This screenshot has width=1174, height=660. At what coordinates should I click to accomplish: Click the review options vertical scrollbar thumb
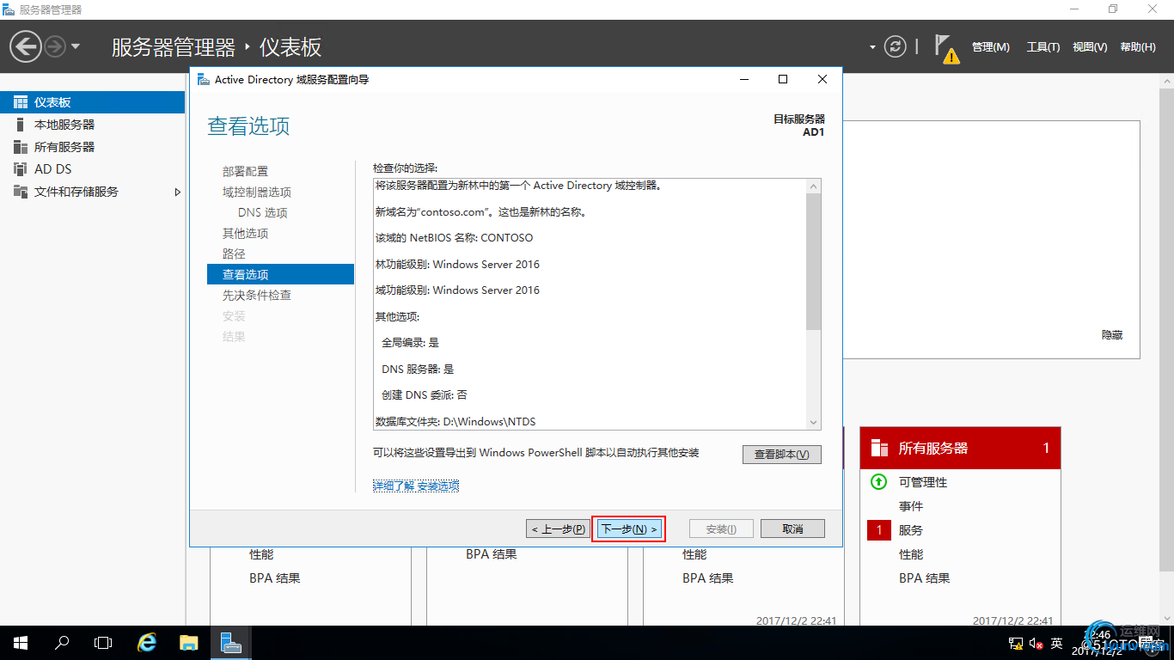click(814, 261)
